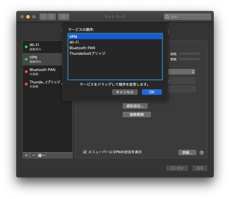Open 認証設定... settings
The width and height of the screenshot is (230, 199).
135,106
